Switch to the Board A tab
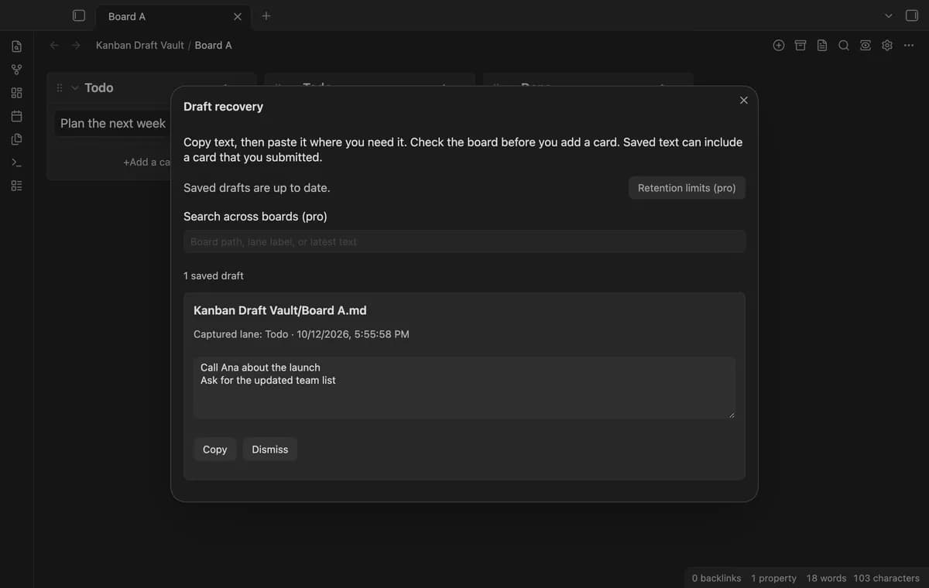 tap(172, 16)
